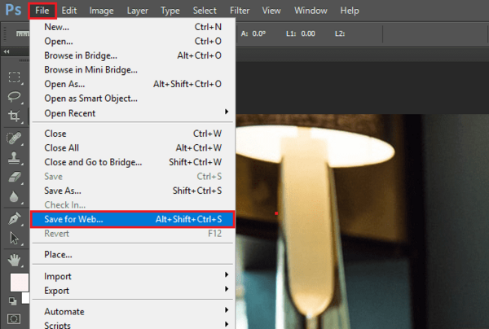This screenshot has height=329, width=489.
Task: Expand the Import submenu
Action: coord(133,276)
